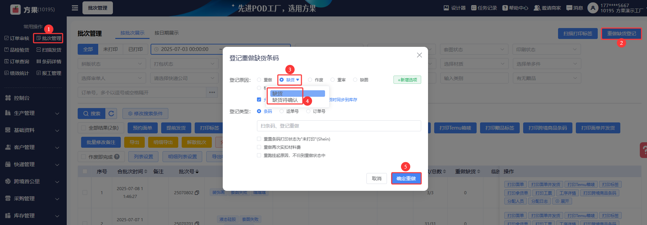
Task: Select 订单号 register type
Action: 308,111
